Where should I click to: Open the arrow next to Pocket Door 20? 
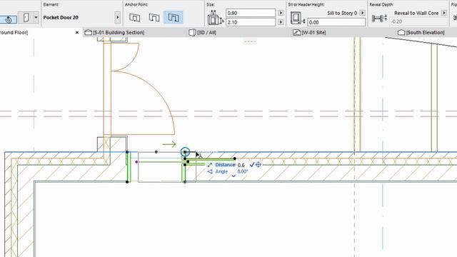[117, 17]
